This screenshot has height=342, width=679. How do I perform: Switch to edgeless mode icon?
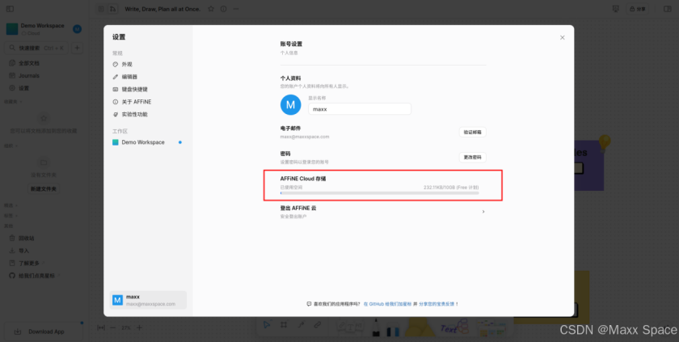coord(112,9)
